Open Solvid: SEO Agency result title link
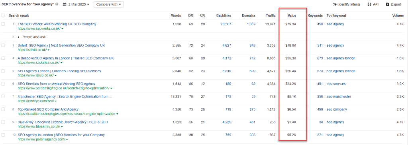This screenshot has width=408, height=145. click(x=61, y=45)
